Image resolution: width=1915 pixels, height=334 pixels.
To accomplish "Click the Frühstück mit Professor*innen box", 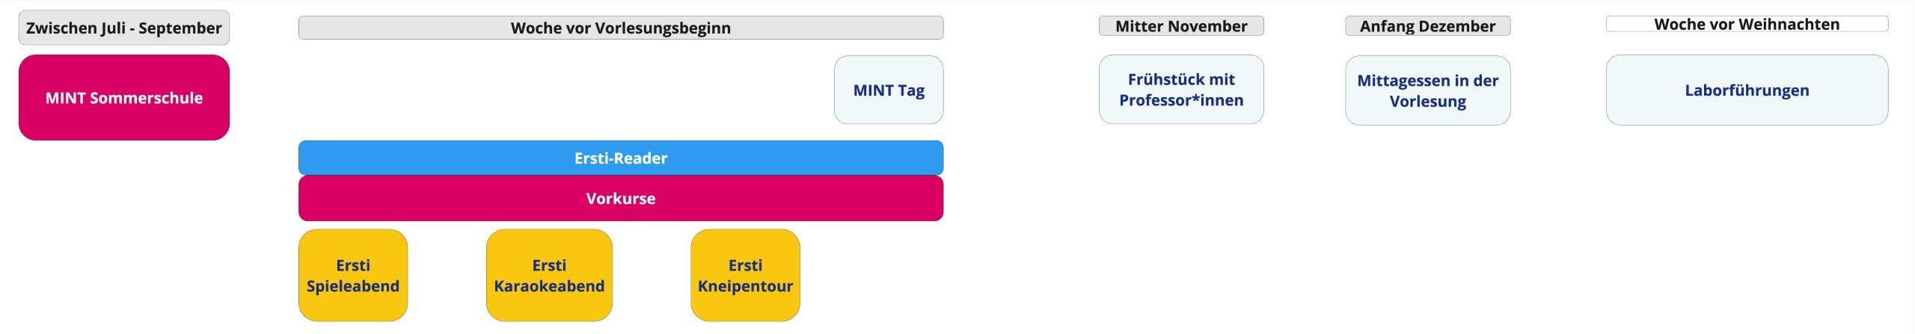I will click(1181, 90).
